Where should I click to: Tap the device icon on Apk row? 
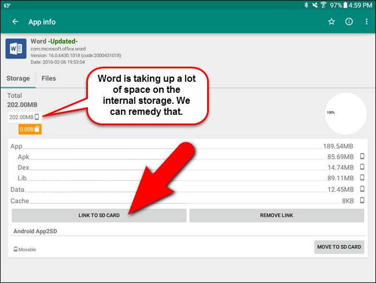click(x=362, y=156)
